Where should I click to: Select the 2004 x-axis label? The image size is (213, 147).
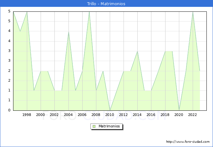point(68,115)
